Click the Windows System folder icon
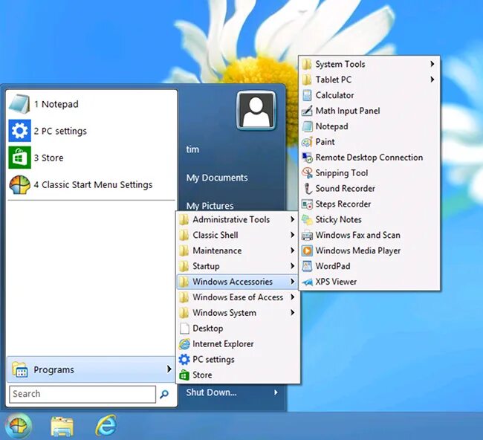The width and height of the screenshot is (483, 440). (x=184, y=313)
